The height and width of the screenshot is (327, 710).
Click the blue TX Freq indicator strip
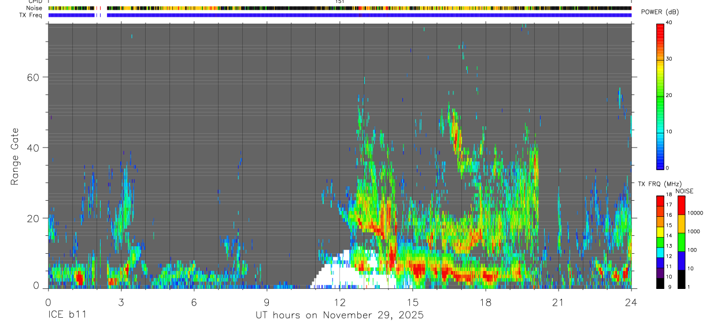pyautogui.click(x=339, y=15)
